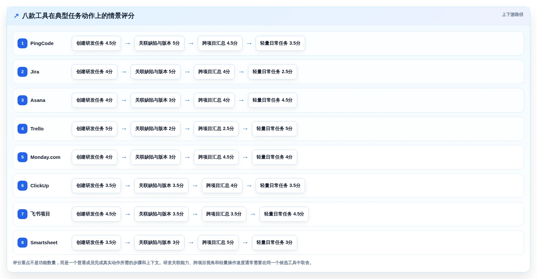Image resolution: width=537 pixels, height=279 pixels.
Task: Select the Jira tool name
Action: pyautogui.click(x=35, y=72)
